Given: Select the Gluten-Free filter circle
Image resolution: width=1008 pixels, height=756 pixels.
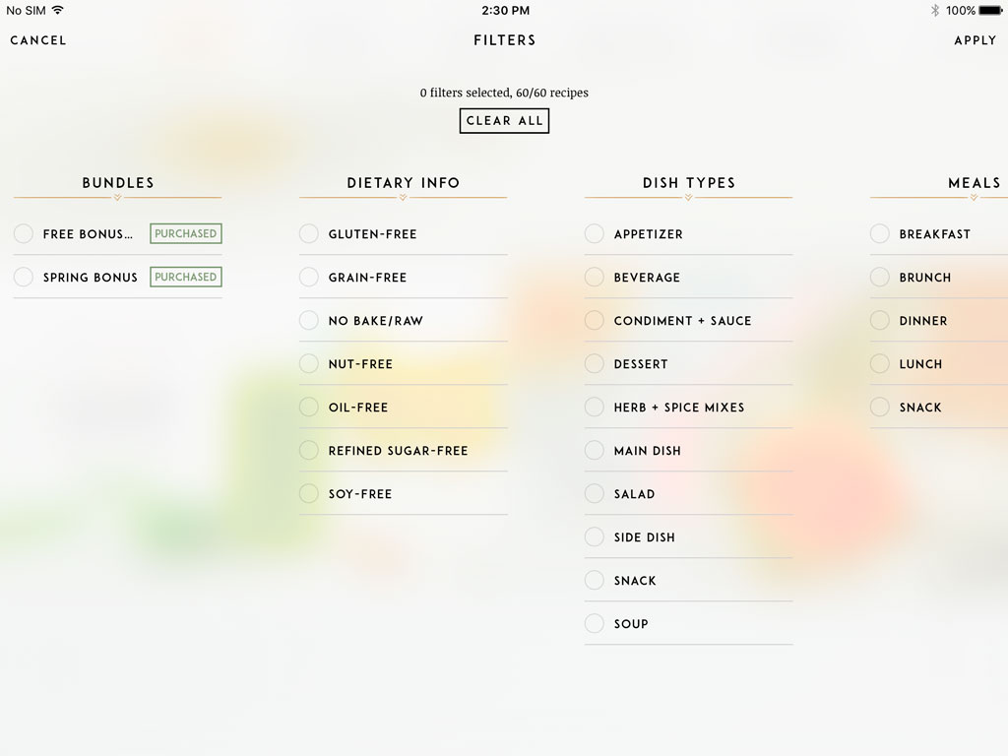Looking at the screenshot, I should point(308,233).
